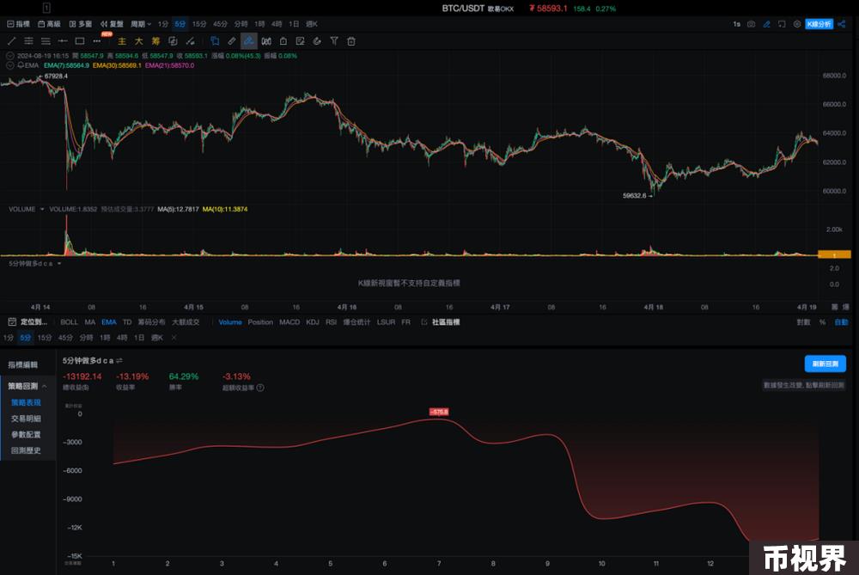Switch price scale to 自動 auto
This screenshot has width=859, height=575.
point(841,322)
